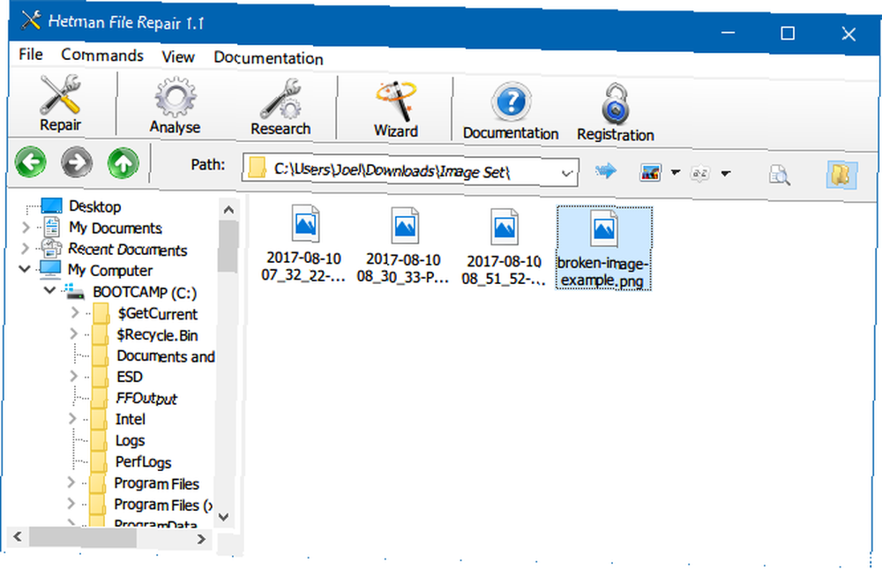Open the Documentation menu in menu bar
Viewport: 882px width, 569px height.
pos(268,58)
